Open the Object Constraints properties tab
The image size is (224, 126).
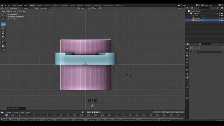[187, 87]
